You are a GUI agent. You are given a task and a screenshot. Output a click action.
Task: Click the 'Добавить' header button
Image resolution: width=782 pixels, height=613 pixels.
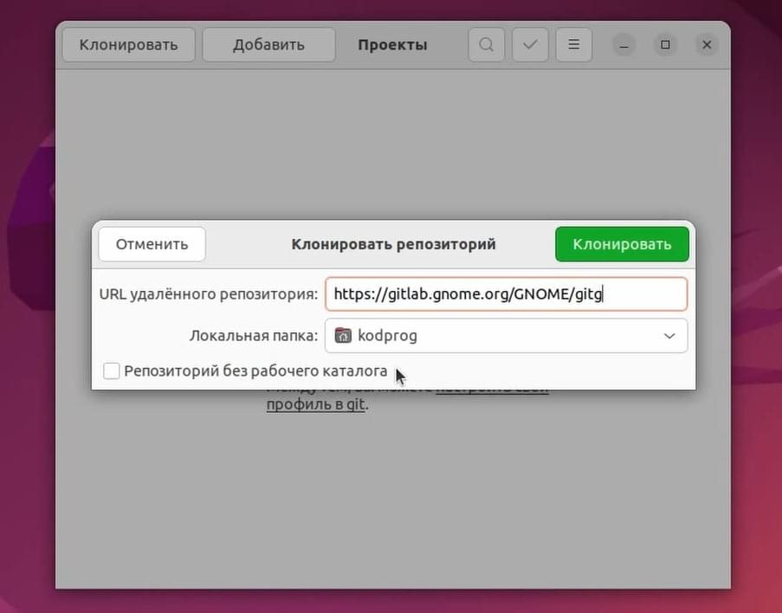(x=268, y=45)
